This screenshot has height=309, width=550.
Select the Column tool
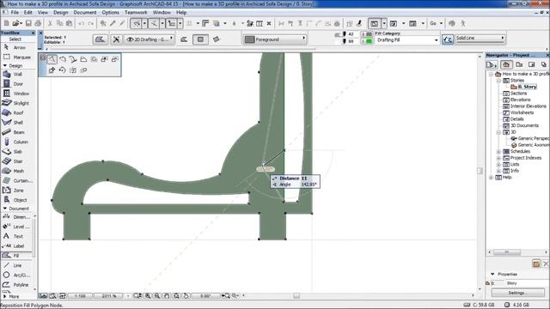[16, 142]
